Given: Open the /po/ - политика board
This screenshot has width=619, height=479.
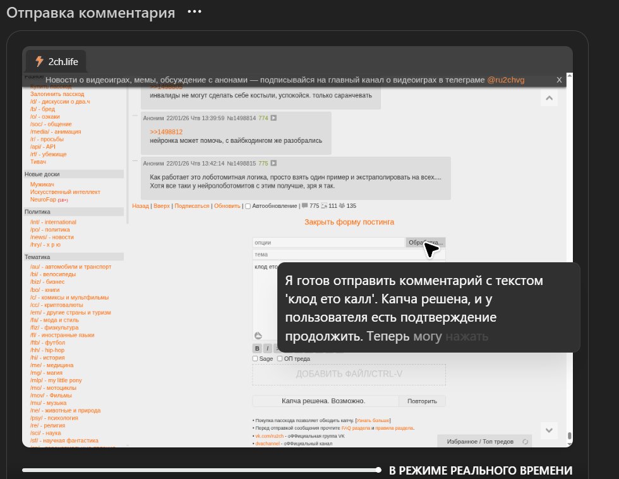Looking at the screenshot, I should (50, 229).
